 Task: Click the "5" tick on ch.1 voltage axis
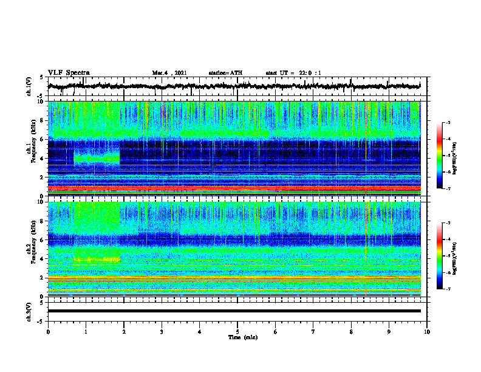43,77
